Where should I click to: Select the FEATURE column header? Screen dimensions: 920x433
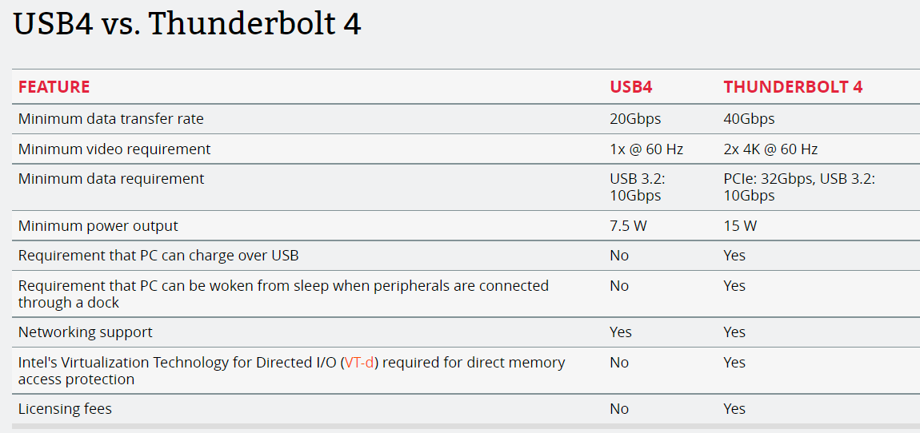tap(54, 87)
